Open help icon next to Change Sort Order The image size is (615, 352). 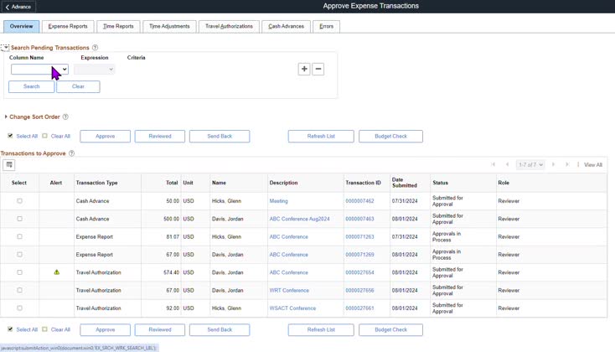(65, 117)
